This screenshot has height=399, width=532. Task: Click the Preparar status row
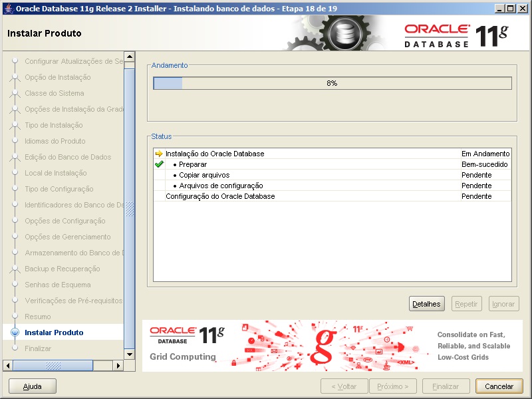pos(332,164)
